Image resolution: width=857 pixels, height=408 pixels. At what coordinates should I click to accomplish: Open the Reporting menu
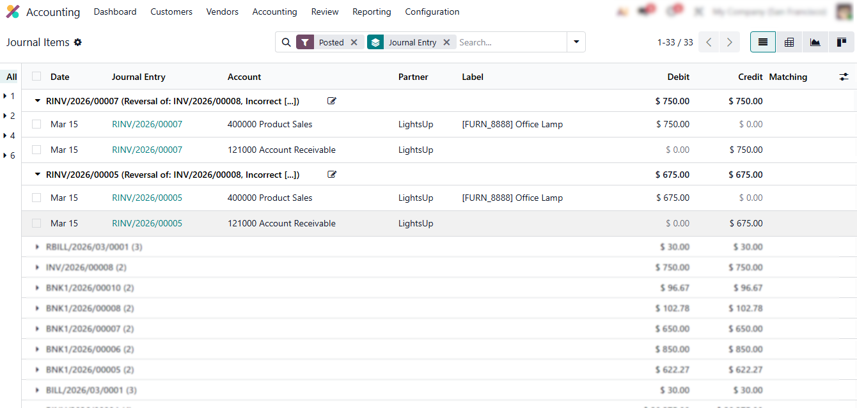pos(372,12)
